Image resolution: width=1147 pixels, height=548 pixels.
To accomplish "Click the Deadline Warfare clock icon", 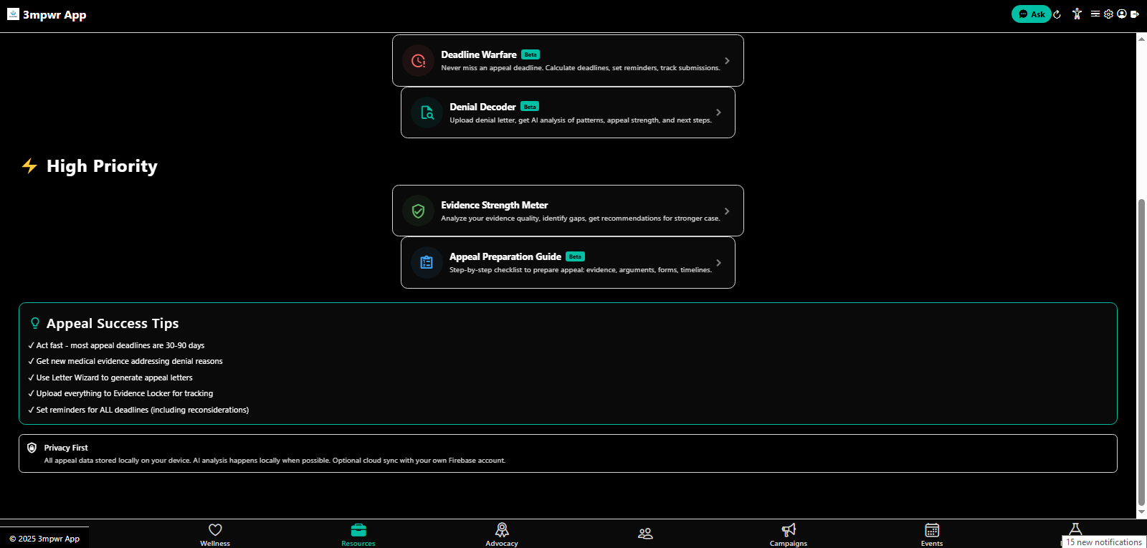I will (418, 61).
